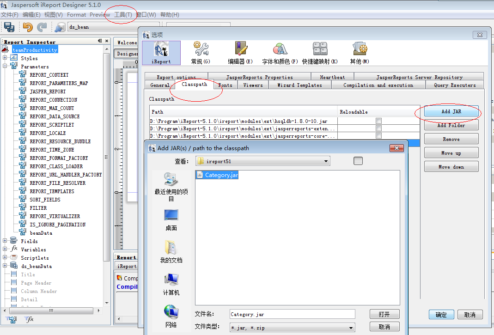494x335 pixels.
Task: Open the Welcome window tab
Action: coord(127,43)
